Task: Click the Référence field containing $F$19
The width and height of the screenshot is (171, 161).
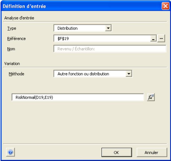Action: click(x=102, y=39)
